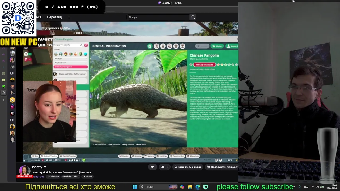Click the Research button in zoopedia

(232, 46)
